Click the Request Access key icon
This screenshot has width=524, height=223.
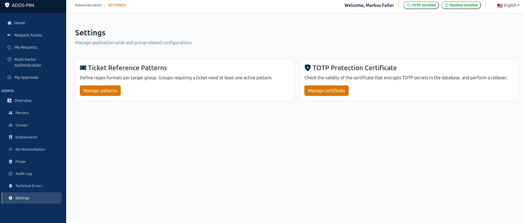9,35
